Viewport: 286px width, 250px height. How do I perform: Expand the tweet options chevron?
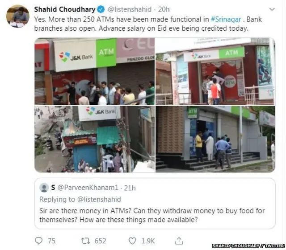(272, 9)
